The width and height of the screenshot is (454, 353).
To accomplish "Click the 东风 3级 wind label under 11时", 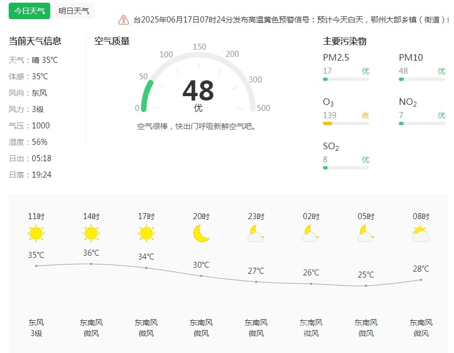I will 36,328.
